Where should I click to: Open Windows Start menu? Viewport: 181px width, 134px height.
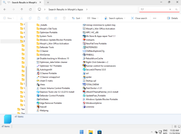81,132
